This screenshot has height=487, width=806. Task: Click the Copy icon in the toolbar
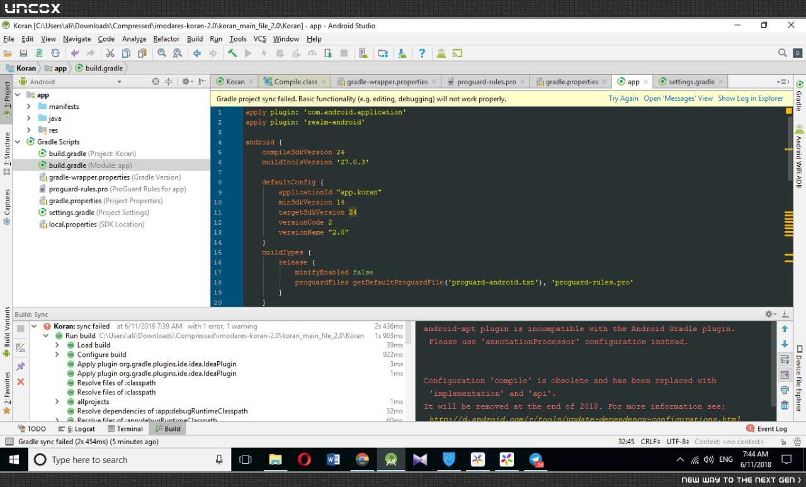126,53
